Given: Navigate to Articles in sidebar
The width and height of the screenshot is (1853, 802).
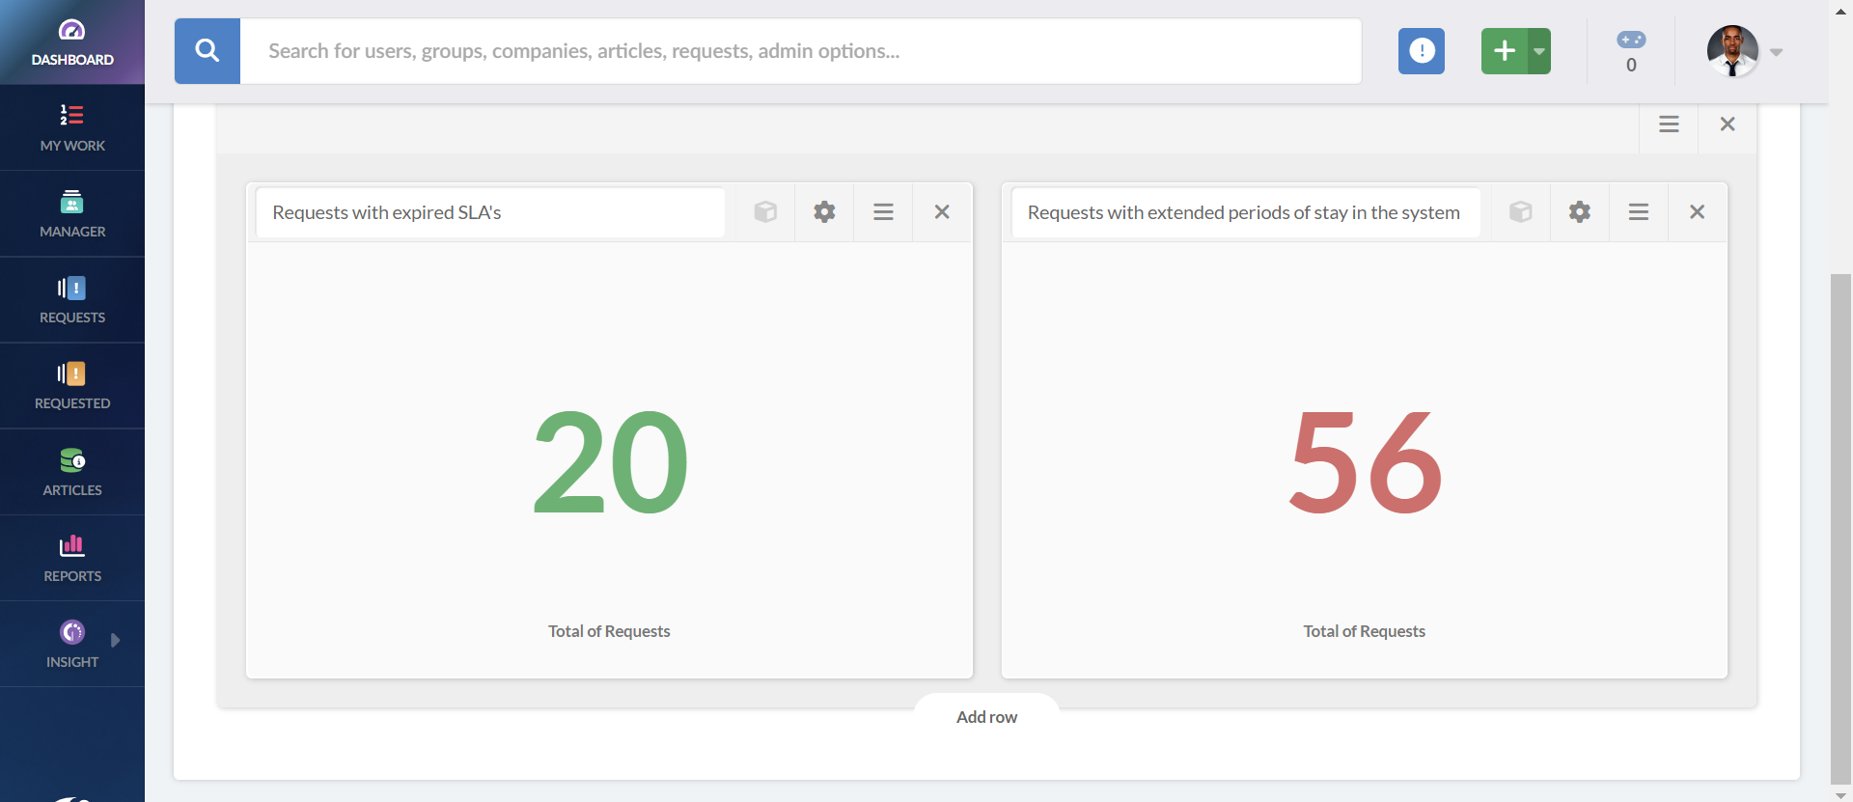Looking at the screenshot, I should coord(72,472).
